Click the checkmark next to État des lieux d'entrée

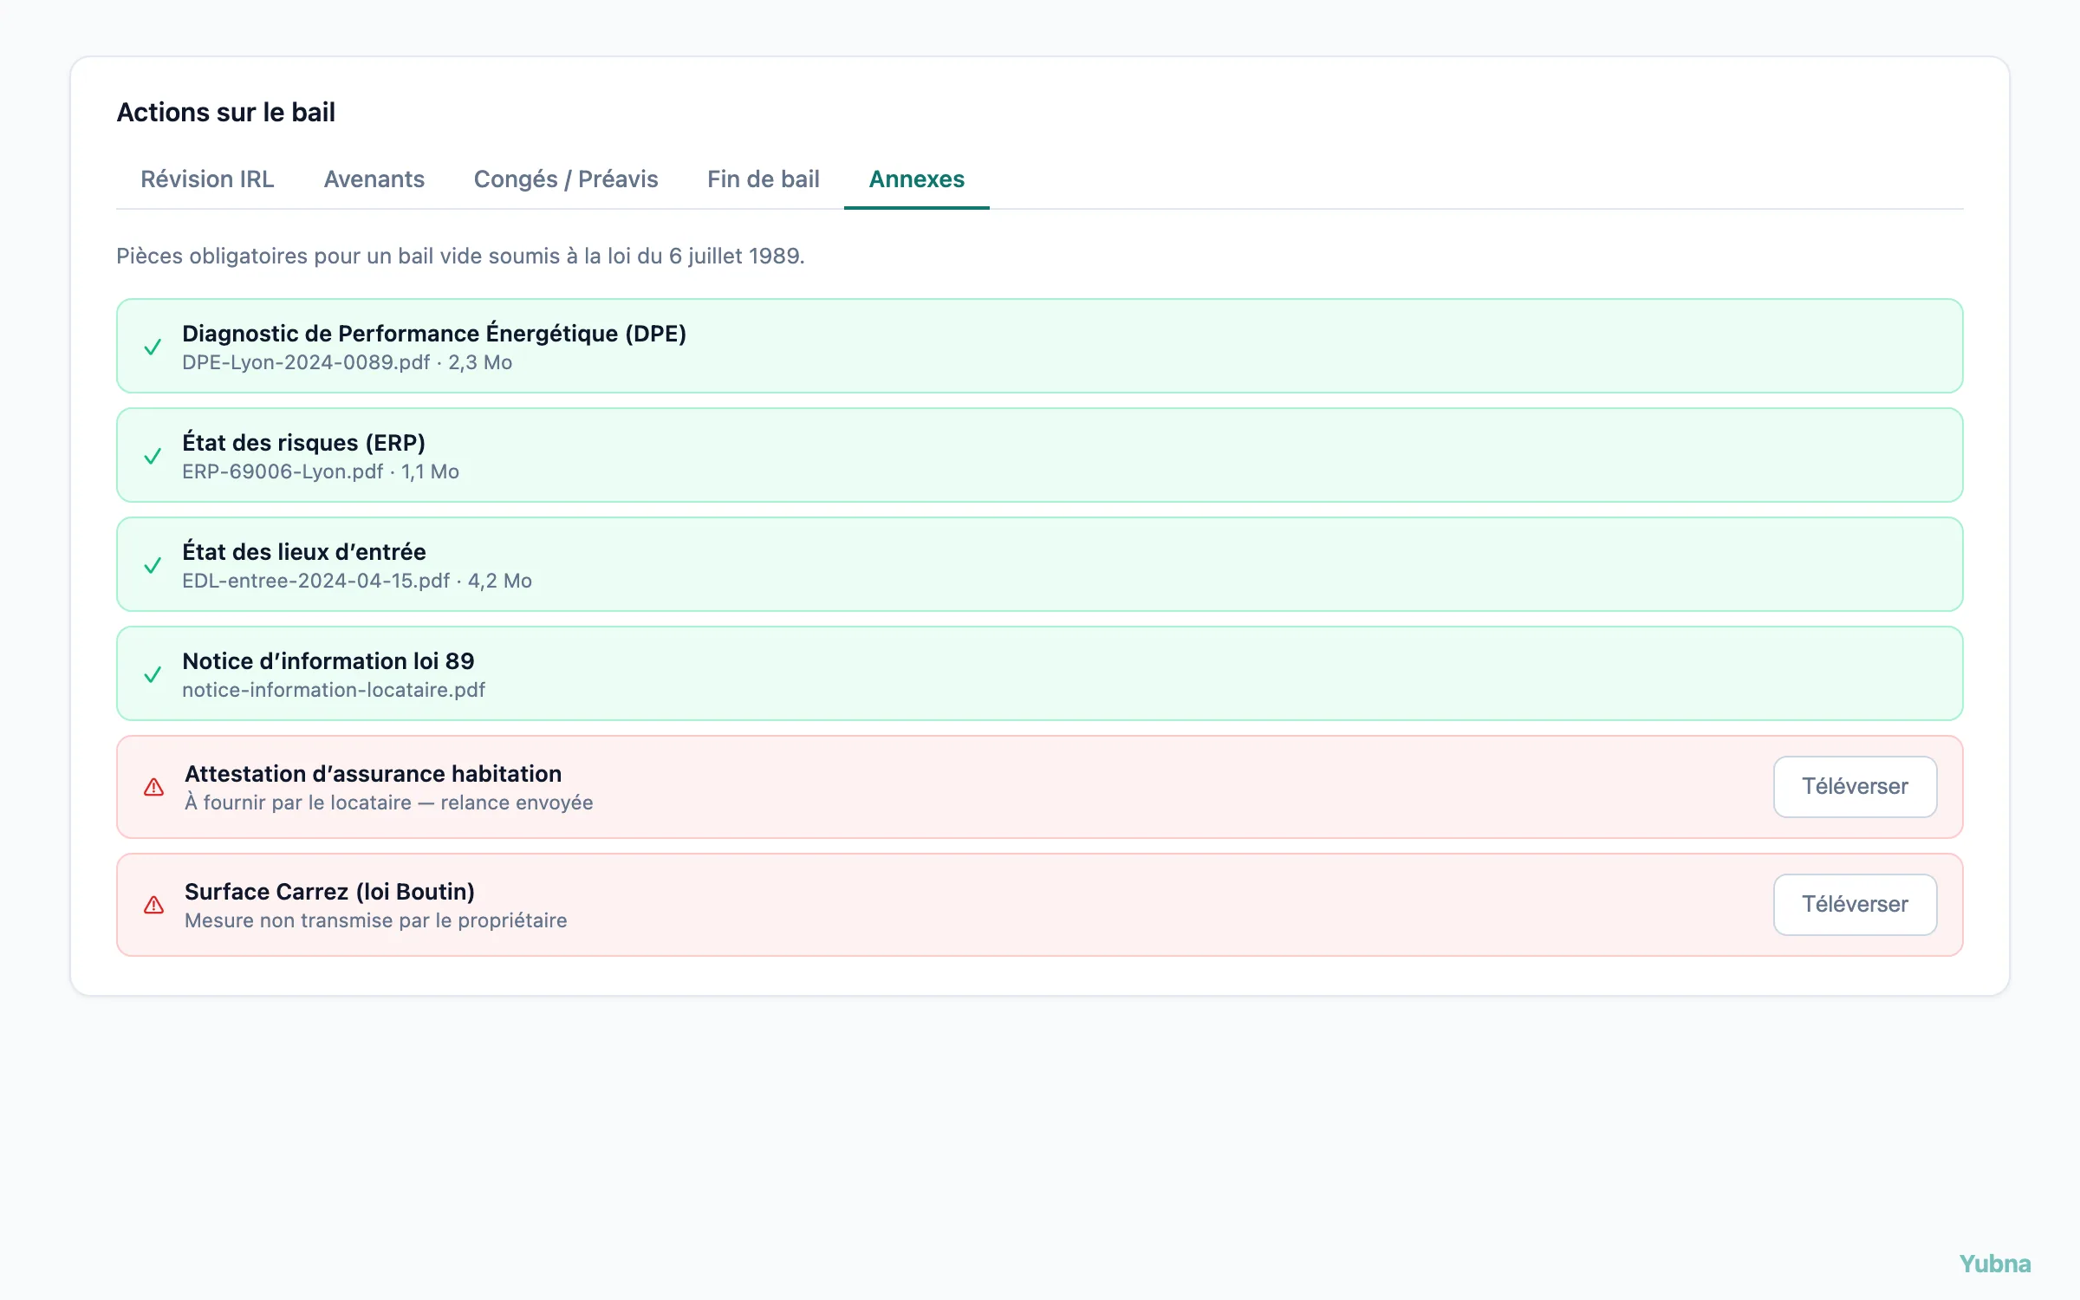tap(153, 565)
